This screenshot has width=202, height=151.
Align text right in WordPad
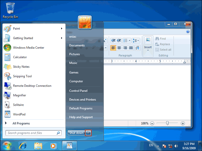coord(125,48)
